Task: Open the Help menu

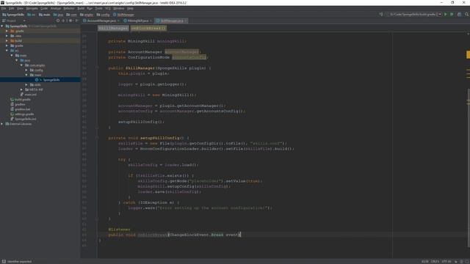Action: 130,8
